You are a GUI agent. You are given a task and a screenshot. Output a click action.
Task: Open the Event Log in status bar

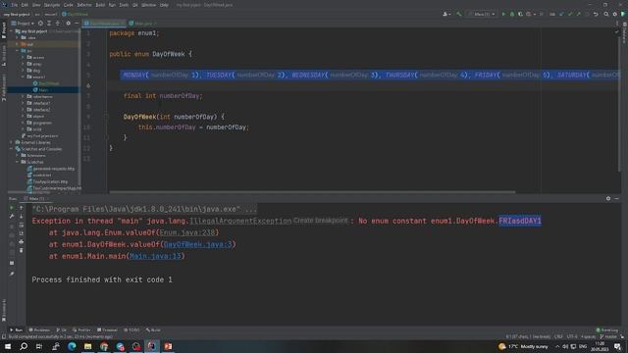607,330
